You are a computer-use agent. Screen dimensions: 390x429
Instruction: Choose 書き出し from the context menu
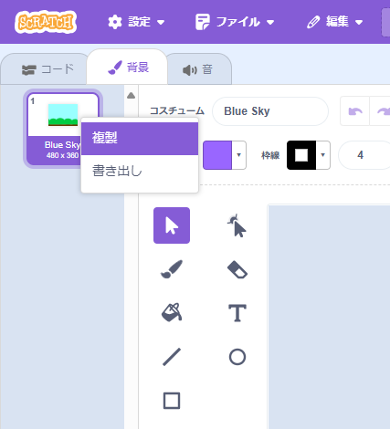140,171
